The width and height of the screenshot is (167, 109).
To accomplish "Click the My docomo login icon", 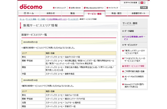I will coord(85,8).
